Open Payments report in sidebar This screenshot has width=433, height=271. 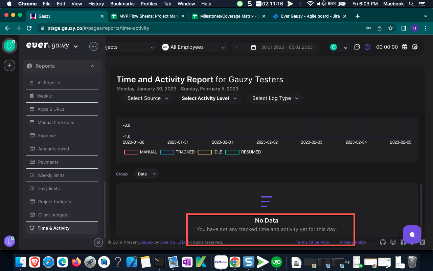pos(62,162)
